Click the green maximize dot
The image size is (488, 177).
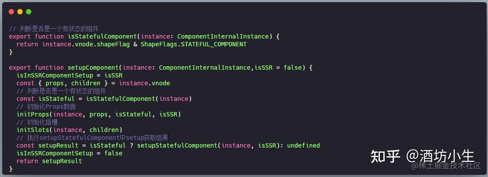click(29, 12)
